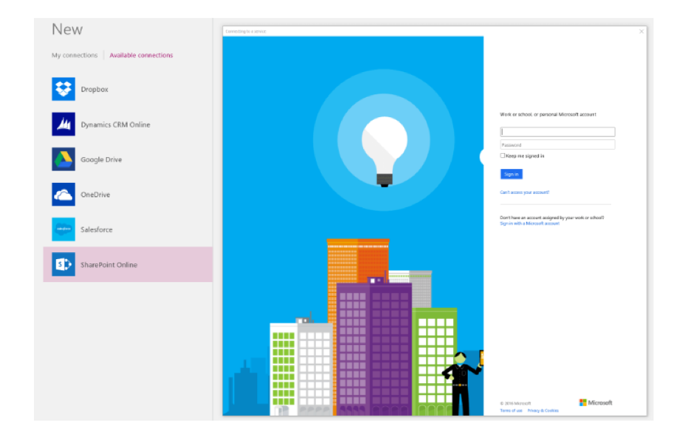Click the Microsoft logo
Viewport: 675px width, 431px height.
pyautogui.click(x=596, y=403)
